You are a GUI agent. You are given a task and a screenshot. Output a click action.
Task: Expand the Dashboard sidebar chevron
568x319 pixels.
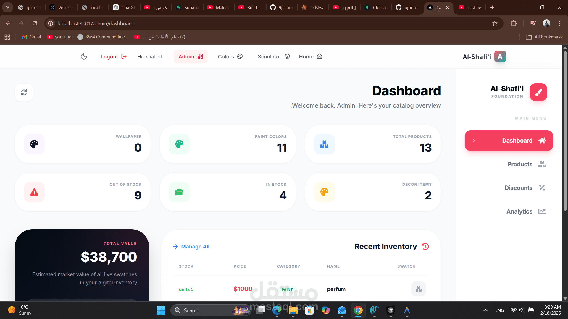point(474,141)
